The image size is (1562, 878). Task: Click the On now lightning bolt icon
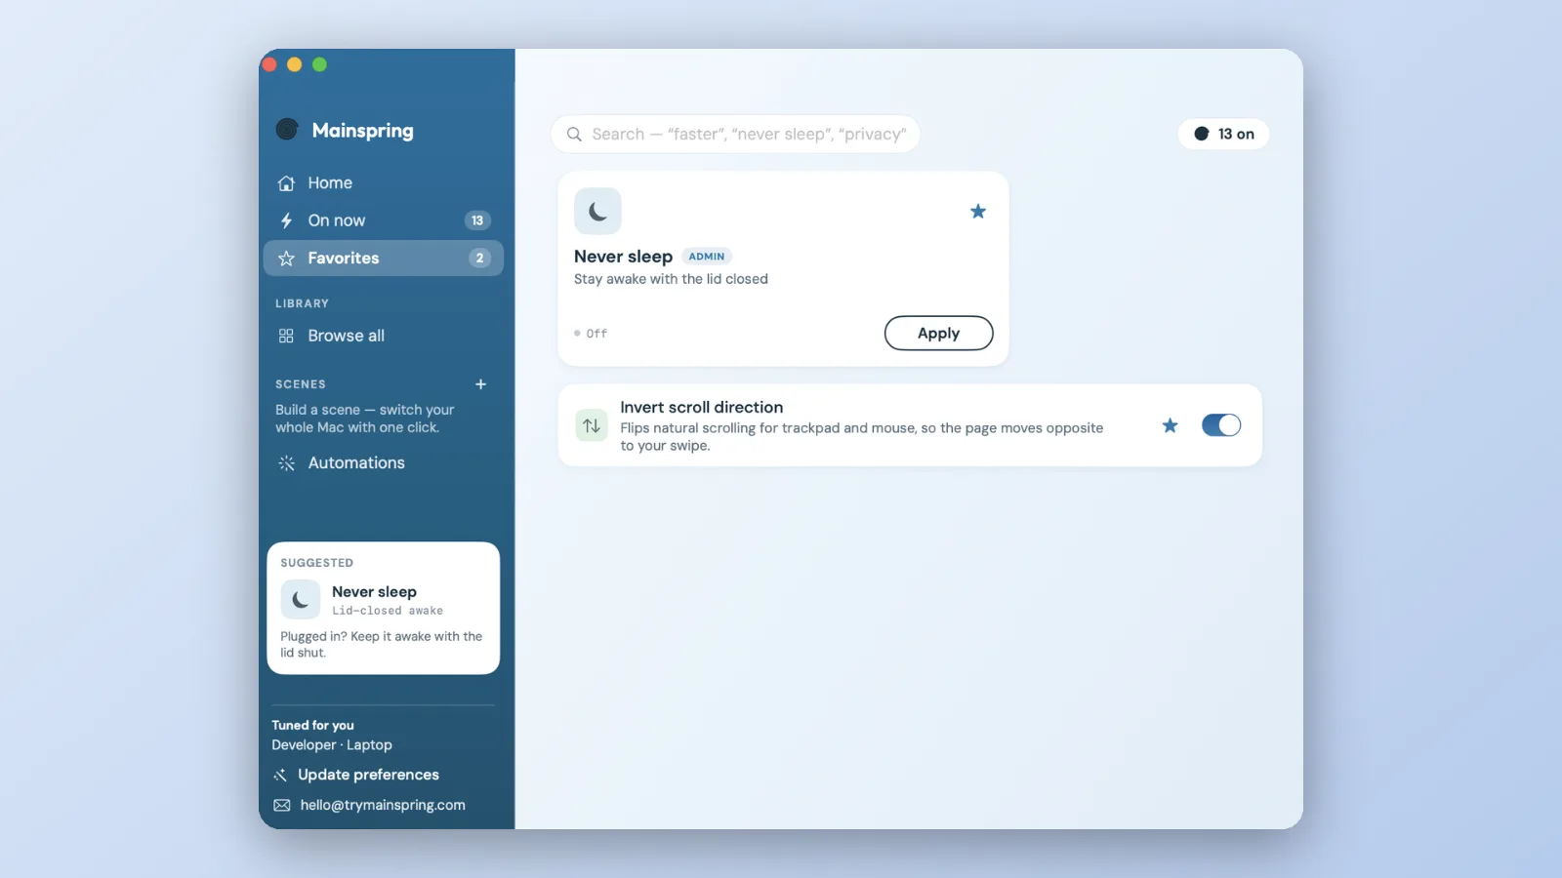(286, 220)
